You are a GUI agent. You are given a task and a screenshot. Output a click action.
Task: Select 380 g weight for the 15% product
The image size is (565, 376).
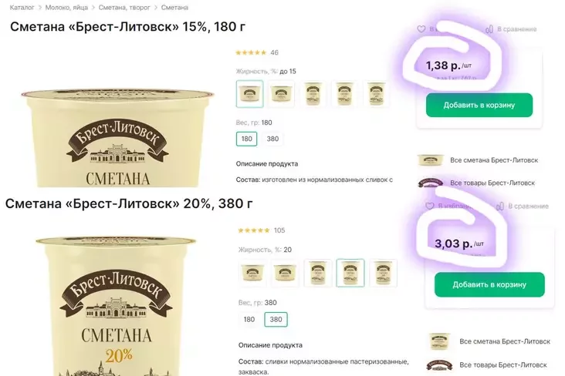(x=272, y=139)
